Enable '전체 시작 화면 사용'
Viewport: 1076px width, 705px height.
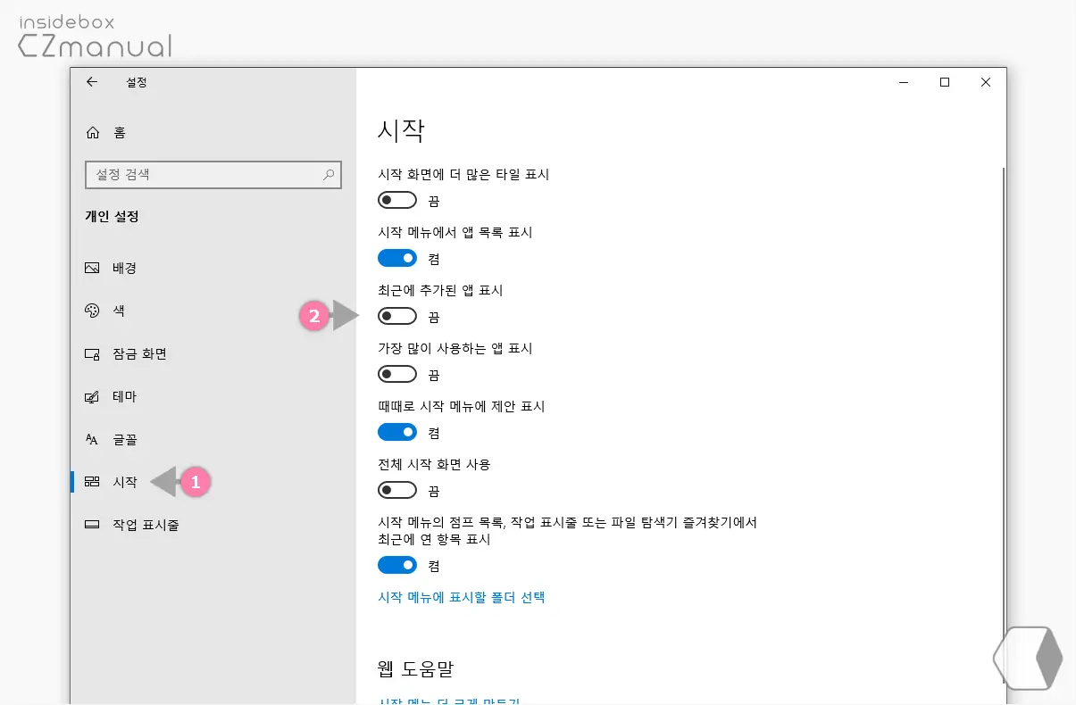[x=396, y=489]
